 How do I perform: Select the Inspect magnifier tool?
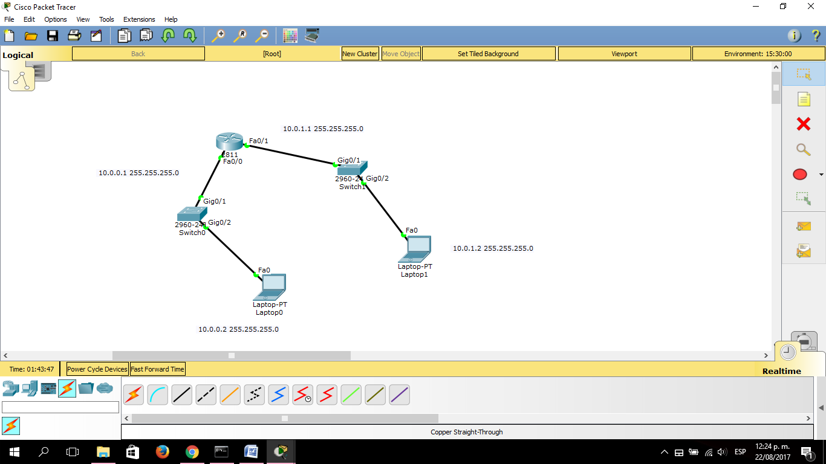click(803, 149)
